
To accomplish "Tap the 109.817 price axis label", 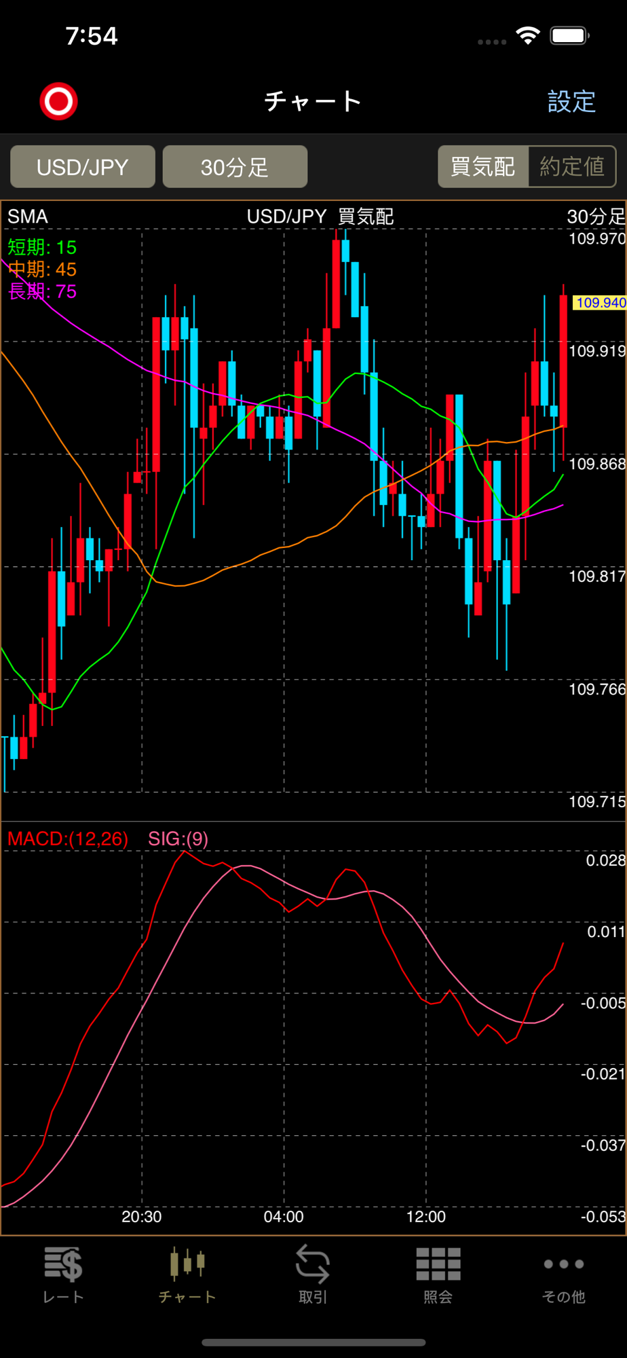I will click(597, 576).
